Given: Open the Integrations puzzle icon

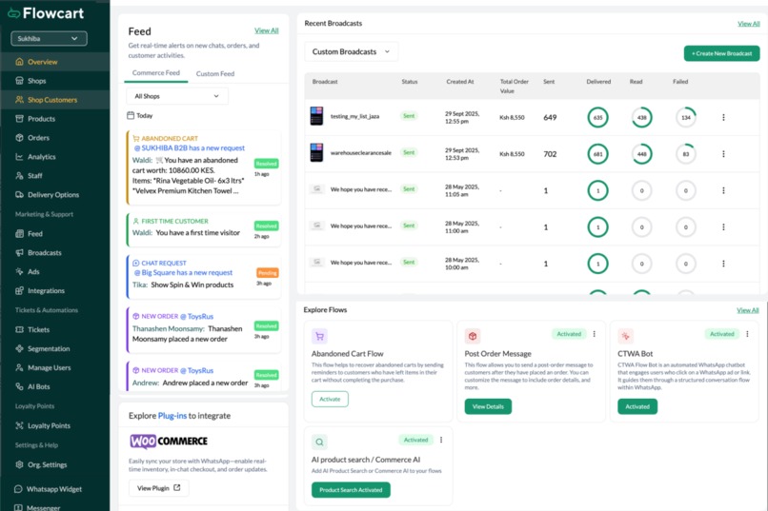Looking at the screenshot, I should [20, 290].
